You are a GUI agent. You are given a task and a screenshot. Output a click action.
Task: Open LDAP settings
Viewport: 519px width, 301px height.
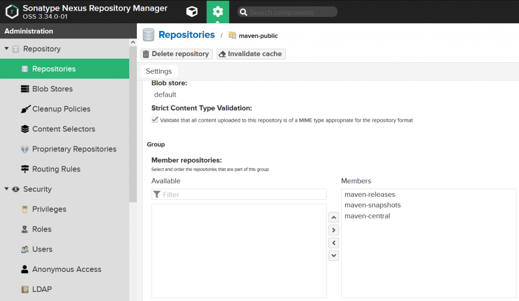tap(64, 289)
